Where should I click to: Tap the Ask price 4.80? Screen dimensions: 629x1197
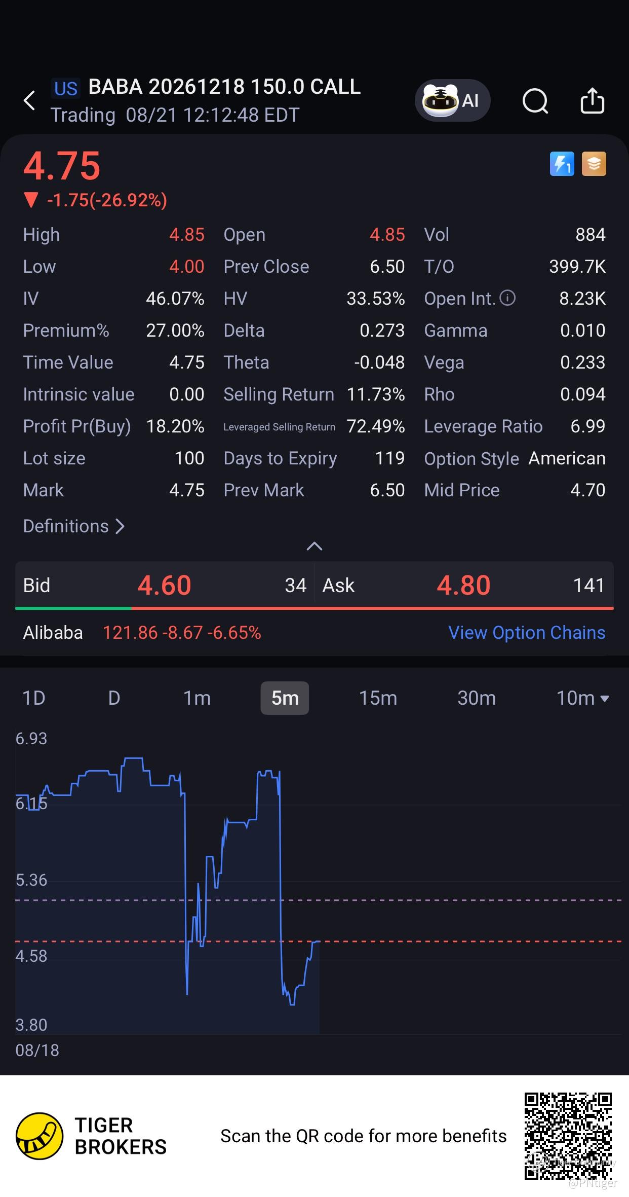463,585
